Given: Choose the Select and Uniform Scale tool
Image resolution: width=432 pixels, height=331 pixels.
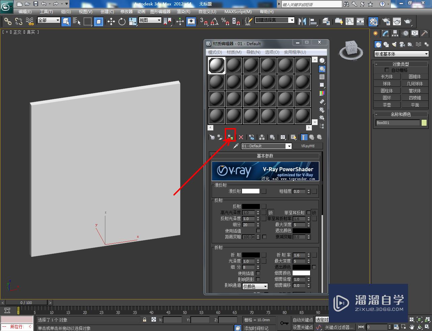Looking at the screenshot, I should pyautogui.click(x=133, y=22).
